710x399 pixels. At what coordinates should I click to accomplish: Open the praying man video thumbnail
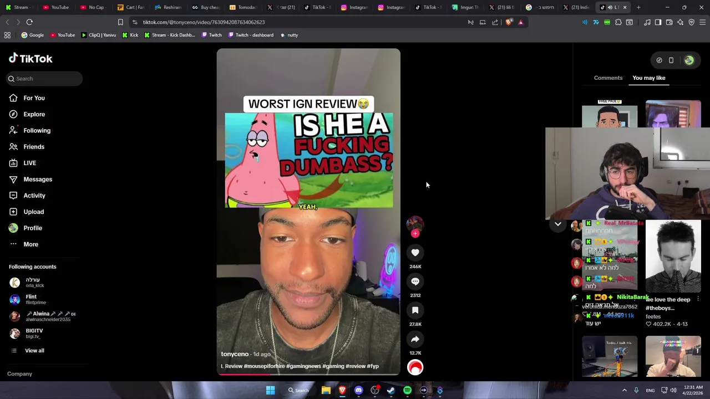673,257
